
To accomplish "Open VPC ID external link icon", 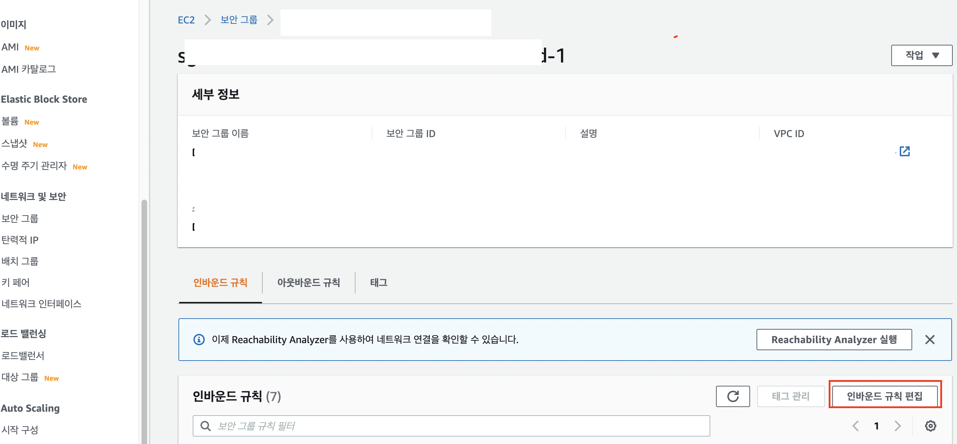I will tap(904, 151).
